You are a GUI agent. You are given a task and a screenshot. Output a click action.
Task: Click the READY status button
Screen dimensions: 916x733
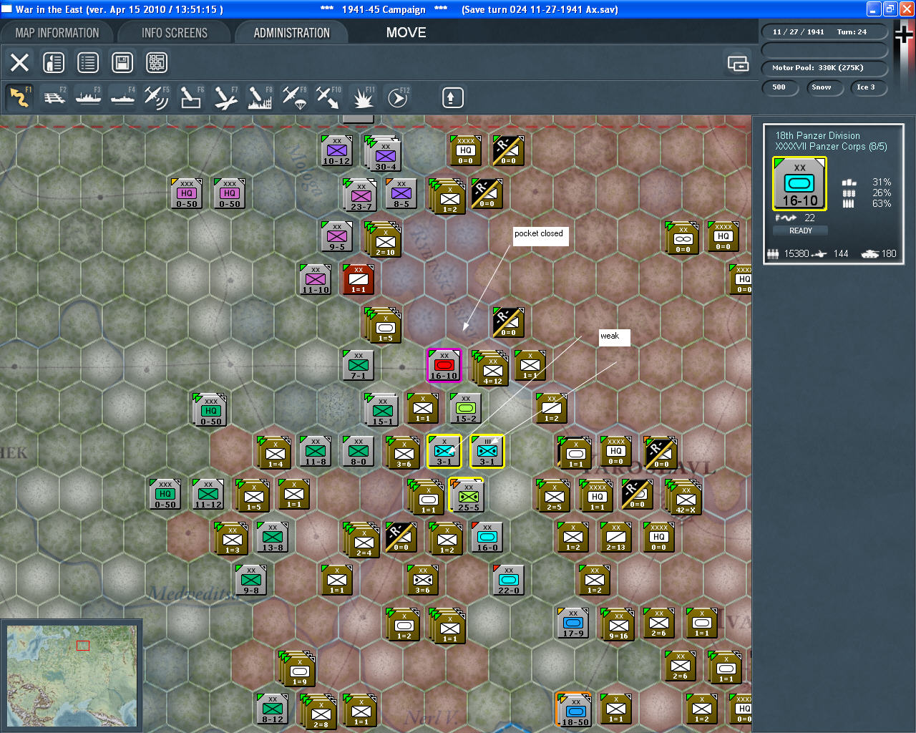tap(800, 230)
